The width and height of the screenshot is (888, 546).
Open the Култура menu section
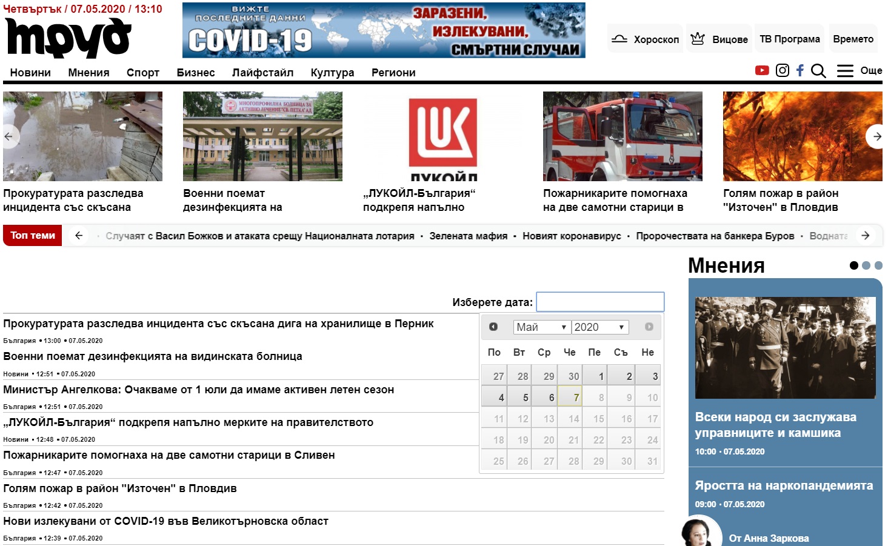pyautogui.click(x=332, y=73)
